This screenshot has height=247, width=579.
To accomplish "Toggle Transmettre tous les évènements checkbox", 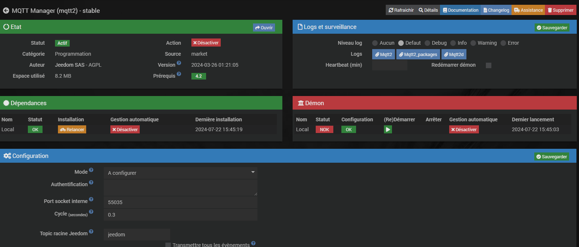I will coord(168,245).
